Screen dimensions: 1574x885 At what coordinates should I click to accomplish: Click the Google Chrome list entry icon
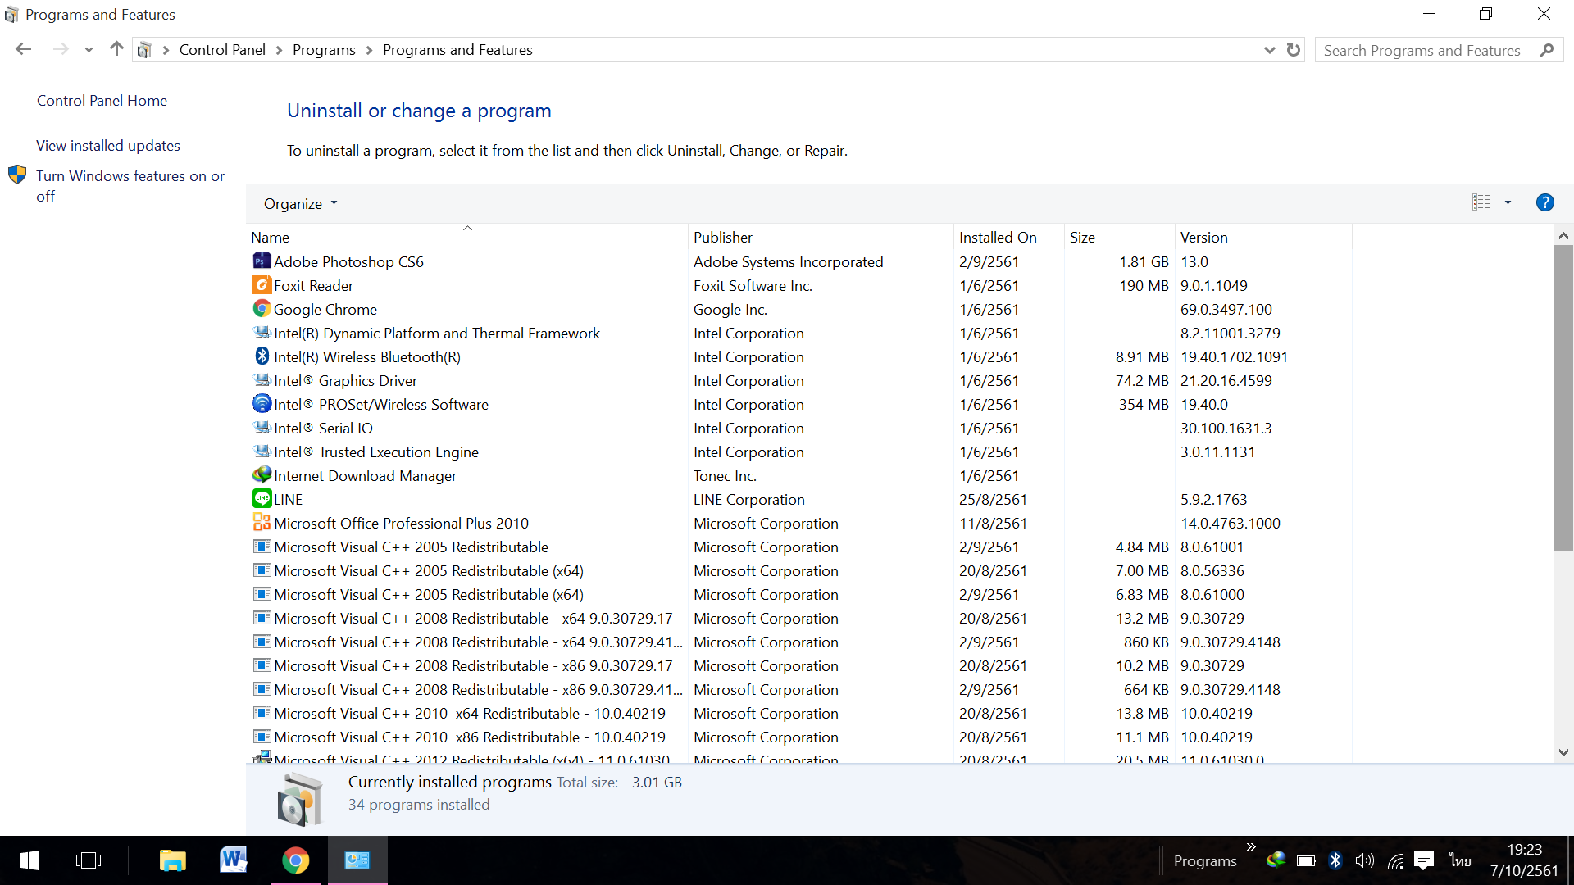click(262, 309)
